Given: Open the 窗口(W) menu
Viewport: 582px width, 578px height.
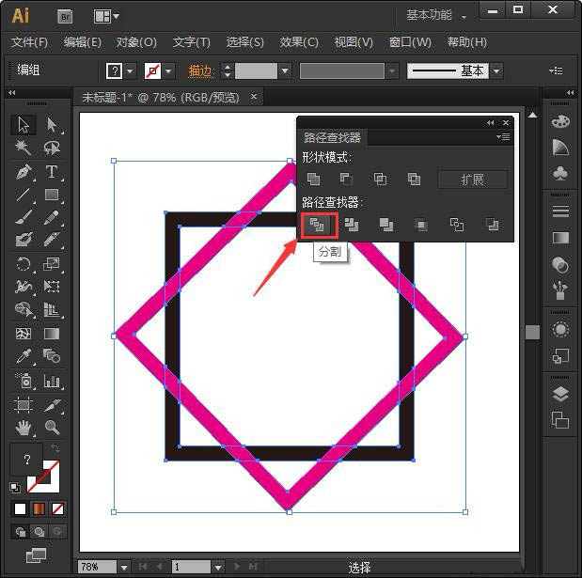Looking at the screenshot, I should click(x=410, y=42).
